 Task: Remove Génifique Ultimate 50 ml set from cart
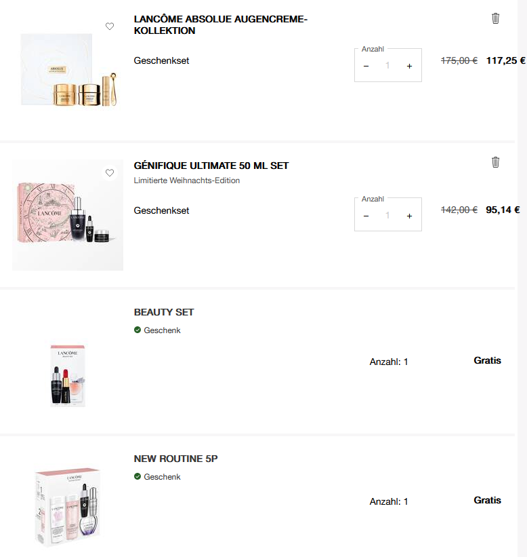[x=495, y=162]
